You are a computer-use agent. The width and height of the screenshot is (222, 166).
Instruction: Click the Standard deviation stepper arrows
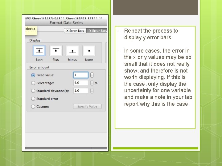(x=92, y=91)
